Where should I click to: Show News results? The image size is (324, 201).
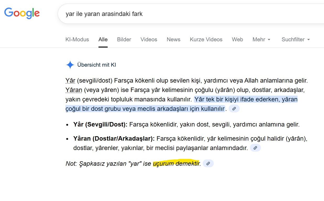pos(173,39)
